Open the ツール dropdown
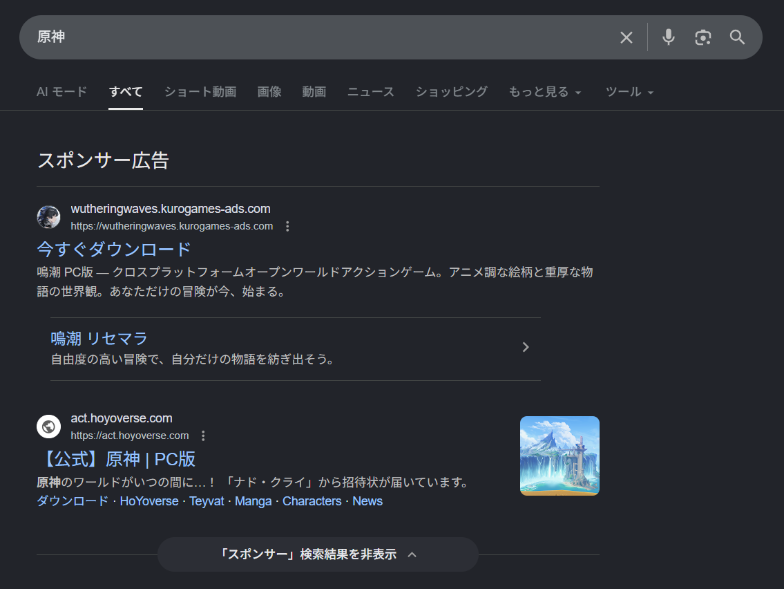This screenshot has height=589, width=784. click(629, 92)
